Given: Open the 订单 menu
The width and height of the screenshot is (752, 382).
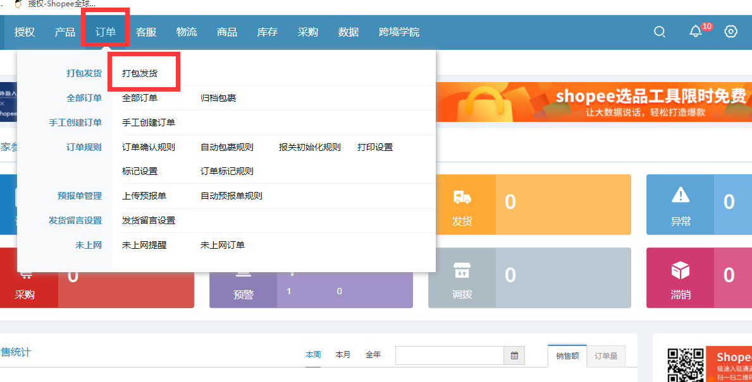Looking at the screenshot, I should pyautogui.click(x=106, y=32).
